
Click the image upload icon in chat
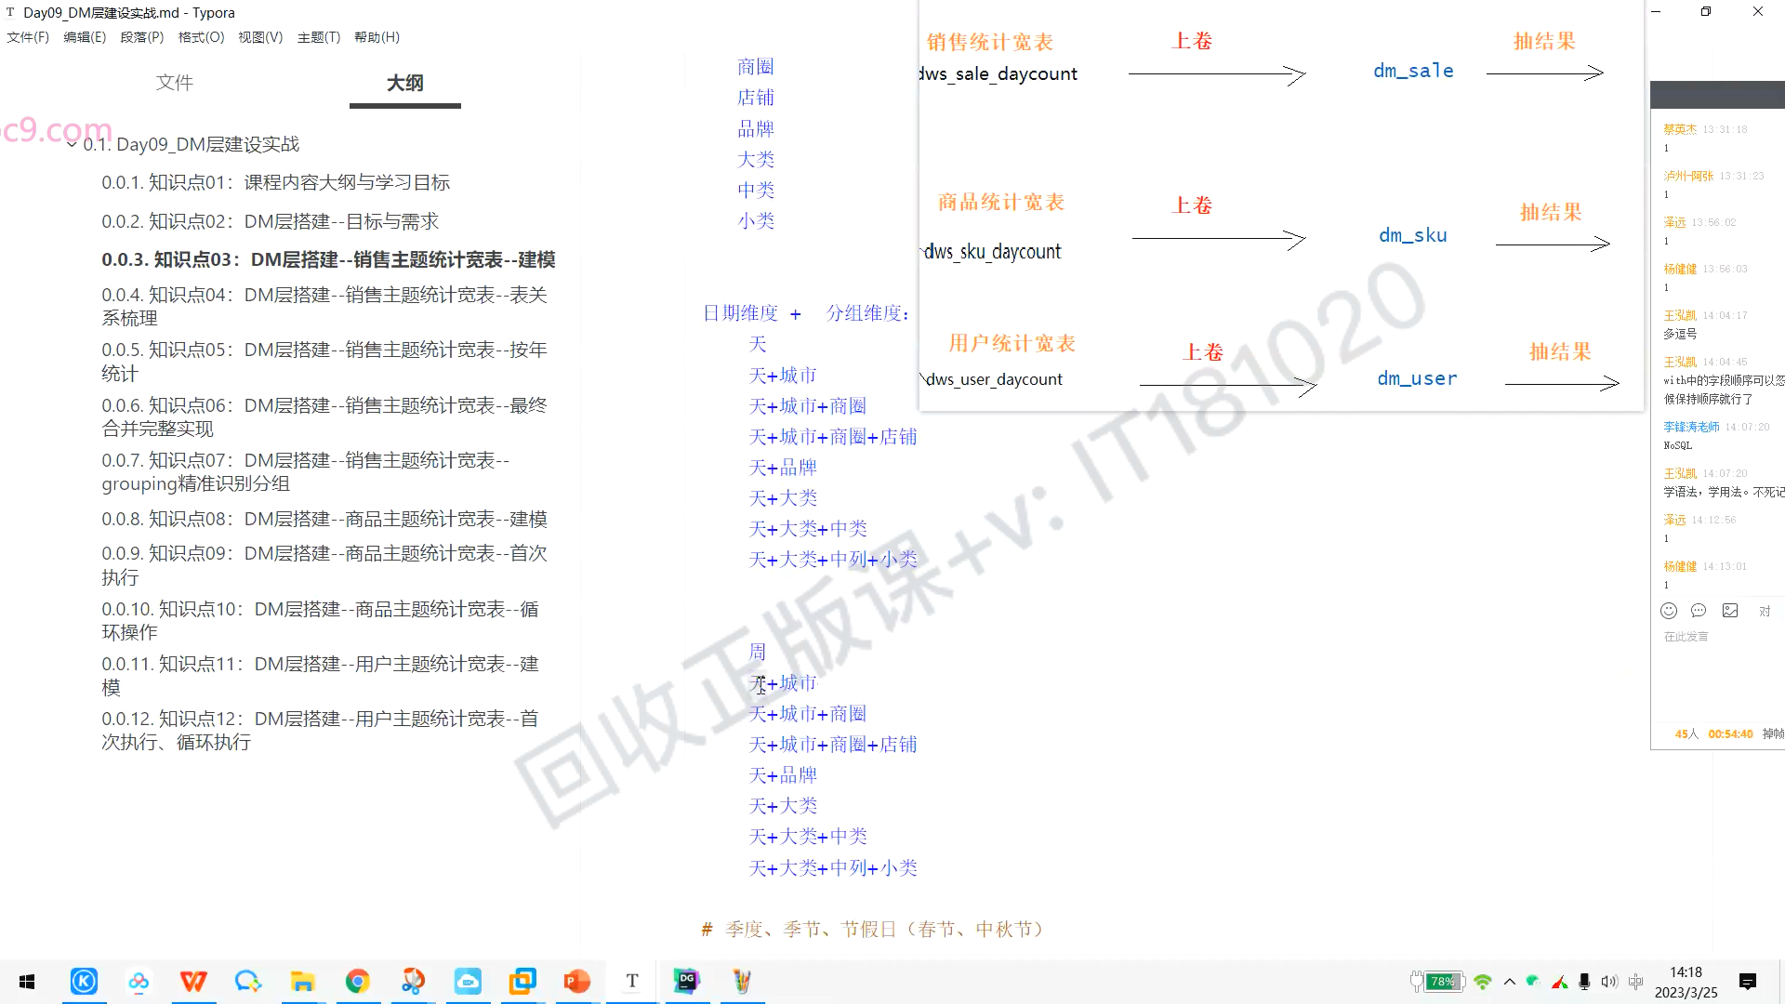tap(1730, 611)
